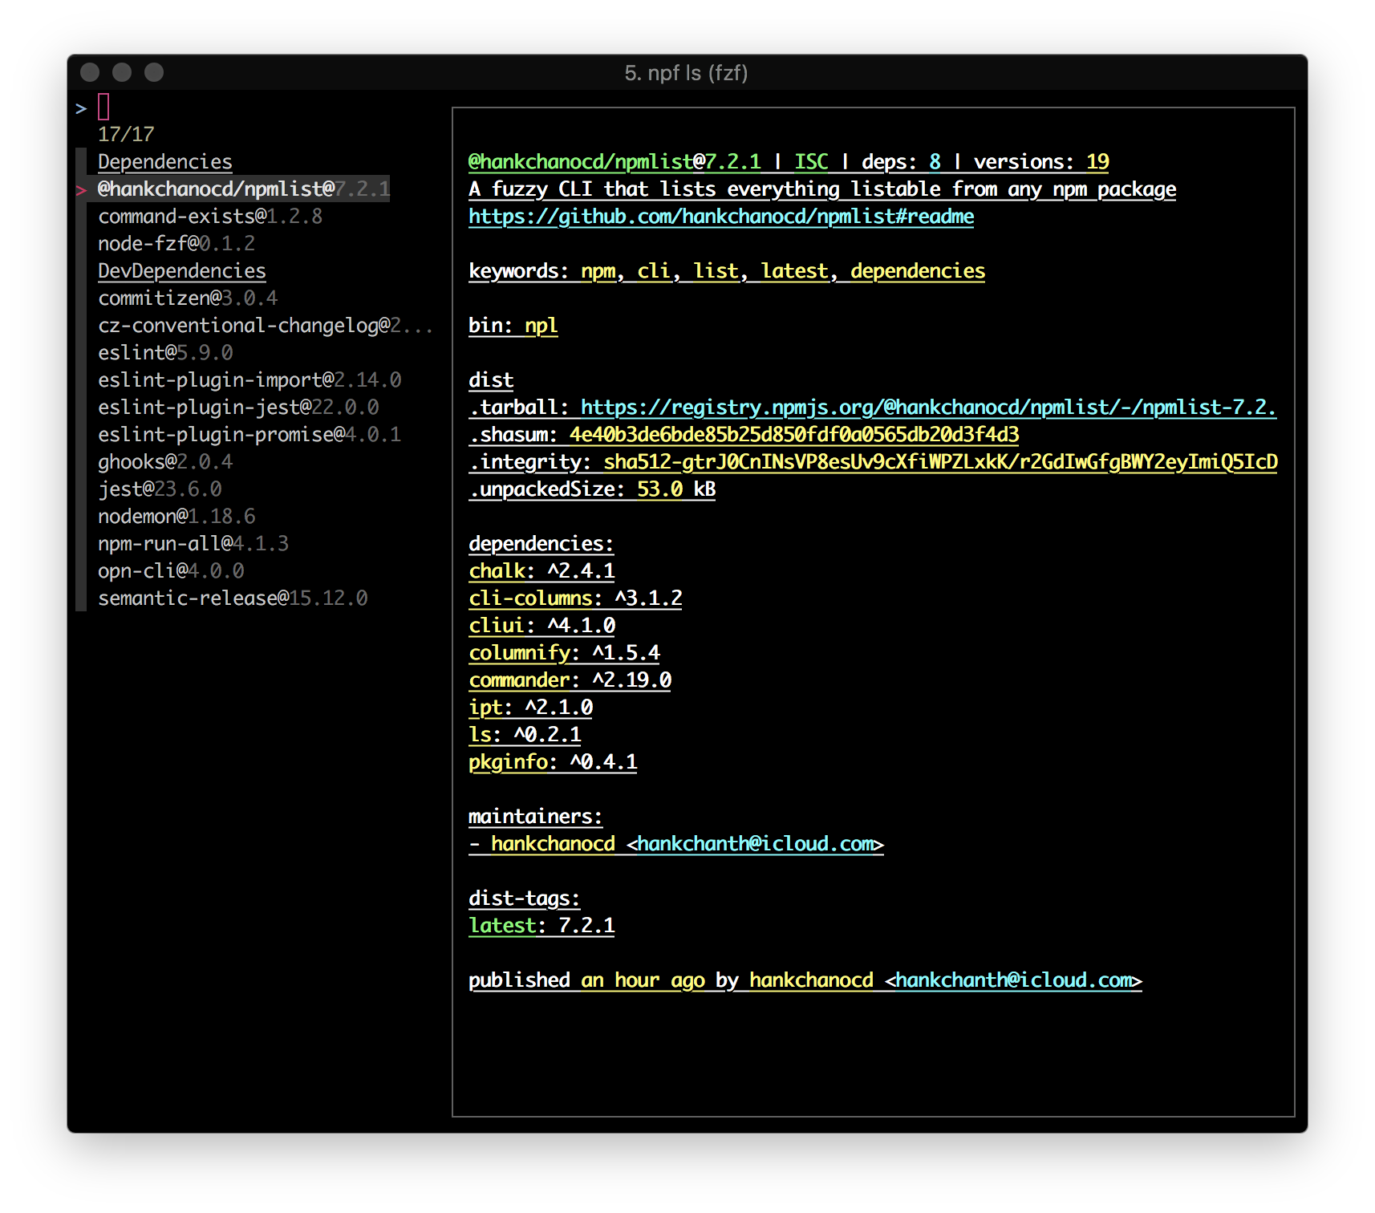Click the cliui: ^4.1.0 dependency

[541, 626]
